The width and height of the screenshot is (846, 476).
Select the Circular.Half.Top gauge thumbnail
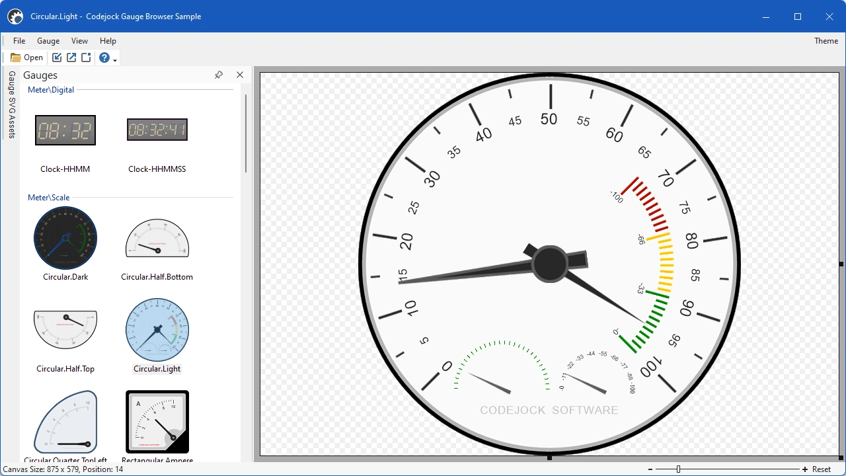[65, 329]
